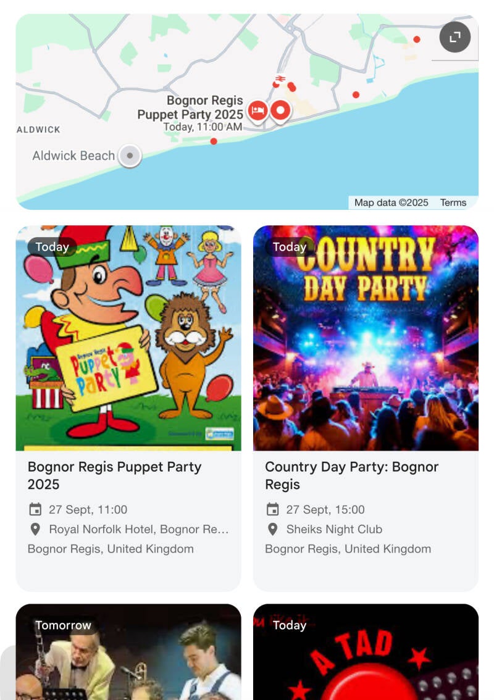Click calendar icon on Country Day Party card
The height and width of the screenshot is (700, 494).
[272, 509]
